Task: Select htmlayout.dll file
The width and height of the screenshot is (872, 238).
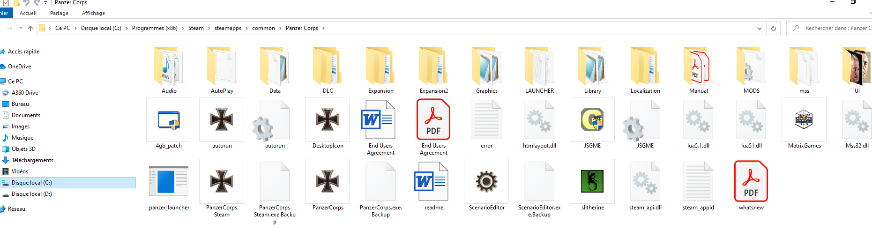Action: 539,124
